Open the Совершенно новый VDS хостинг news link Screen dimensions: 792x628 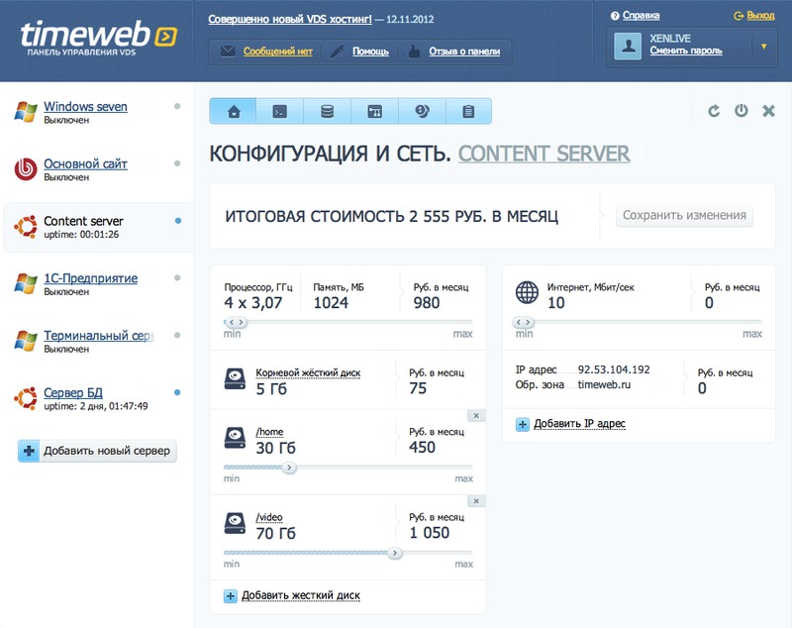290,19
